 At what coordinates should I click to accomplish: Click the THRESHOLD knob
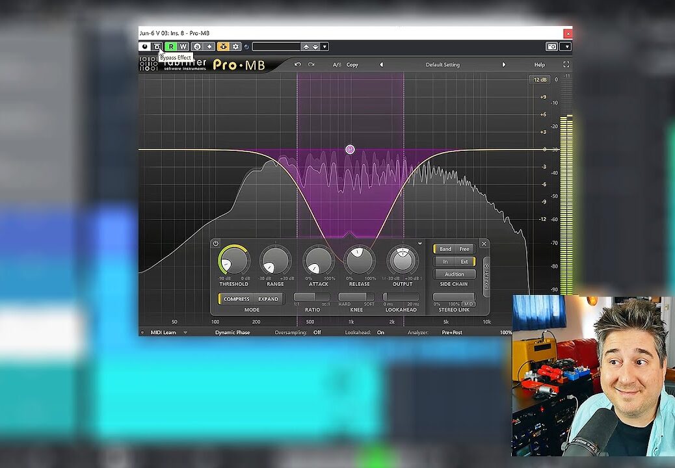click(x=233, y=261)
